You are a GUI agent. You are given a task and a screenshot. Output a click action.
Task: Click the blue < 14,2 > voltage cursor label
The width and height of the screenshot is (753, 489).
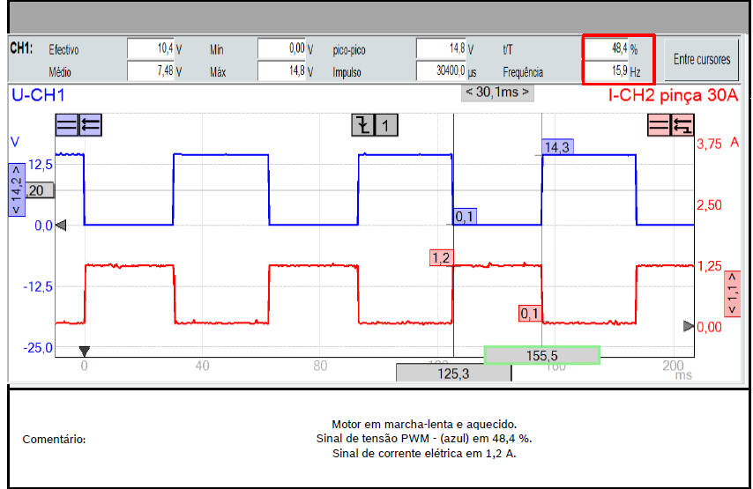coord(16,190)
